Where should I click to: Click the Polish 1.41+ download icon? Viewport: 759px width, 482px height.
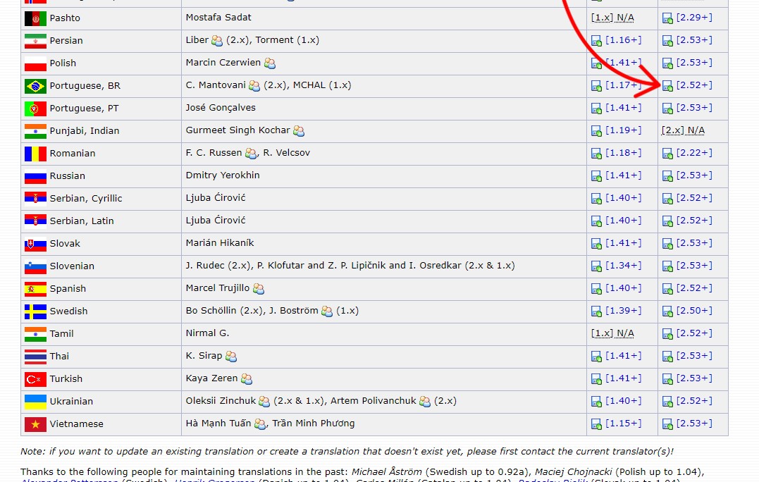click(x=596, y=63)
